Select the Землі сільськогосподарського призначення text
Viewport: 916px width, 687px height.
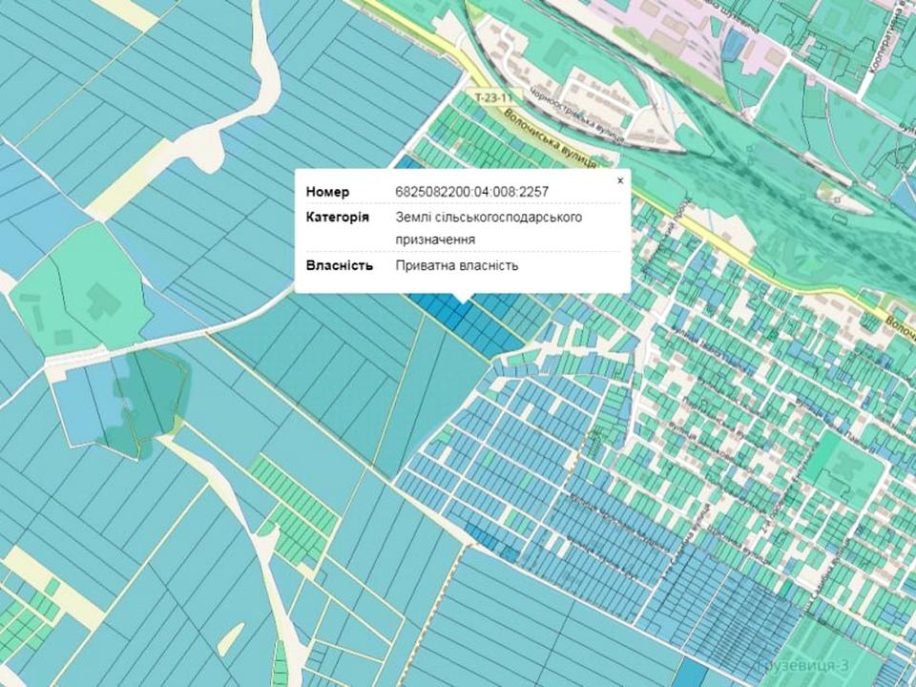489,228
